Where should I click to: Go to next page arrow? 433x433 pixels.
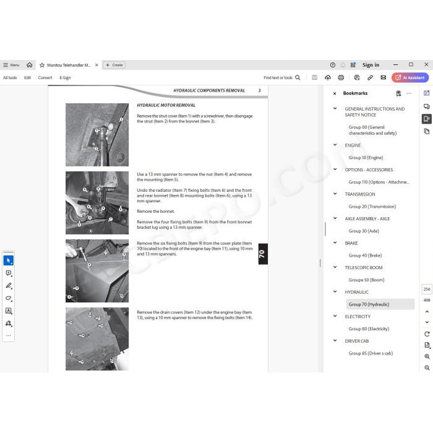click(427, 322)
